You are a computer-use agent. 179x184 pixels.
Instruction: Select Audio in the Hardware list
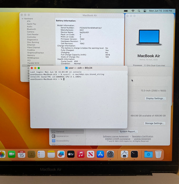pos(29,27)
